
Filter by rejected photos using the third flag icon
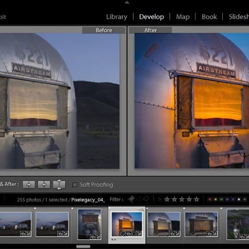point(146,199)
